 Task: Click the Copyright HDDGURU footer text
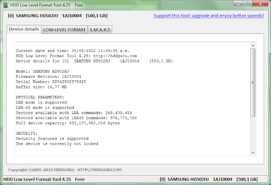click(x=65, y=170)
